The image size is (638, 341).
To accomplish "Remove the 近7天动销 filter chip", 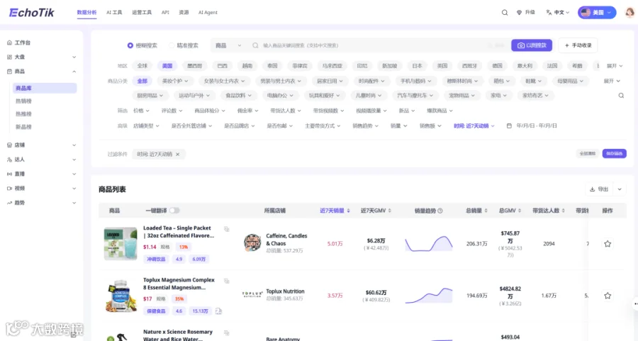I will click(x=177, y=155).
